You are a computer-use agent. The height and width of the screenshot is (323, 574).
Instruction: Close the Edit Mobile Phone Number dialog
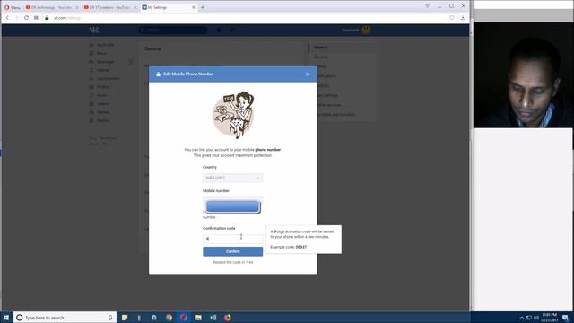pyautogui.click(x=308, y=74)
